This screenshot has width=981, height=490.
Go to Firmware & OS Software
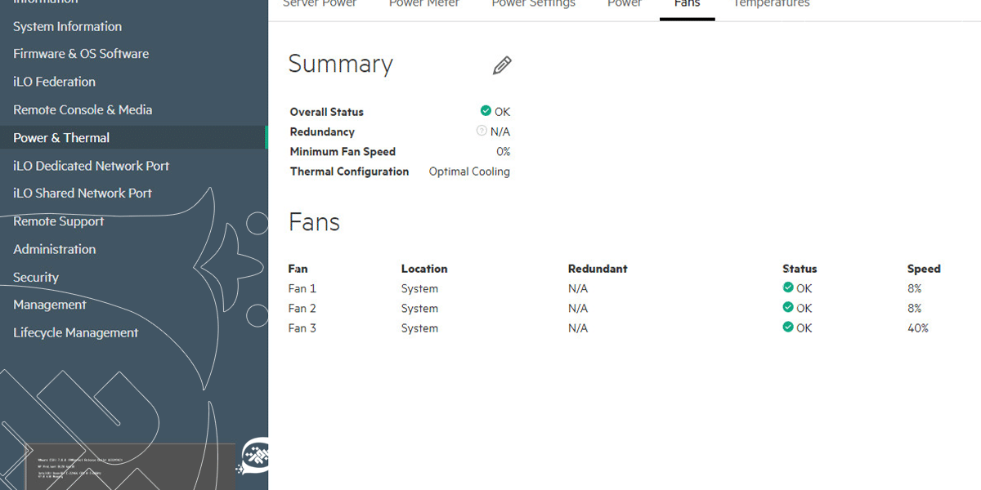coord(81,54)
